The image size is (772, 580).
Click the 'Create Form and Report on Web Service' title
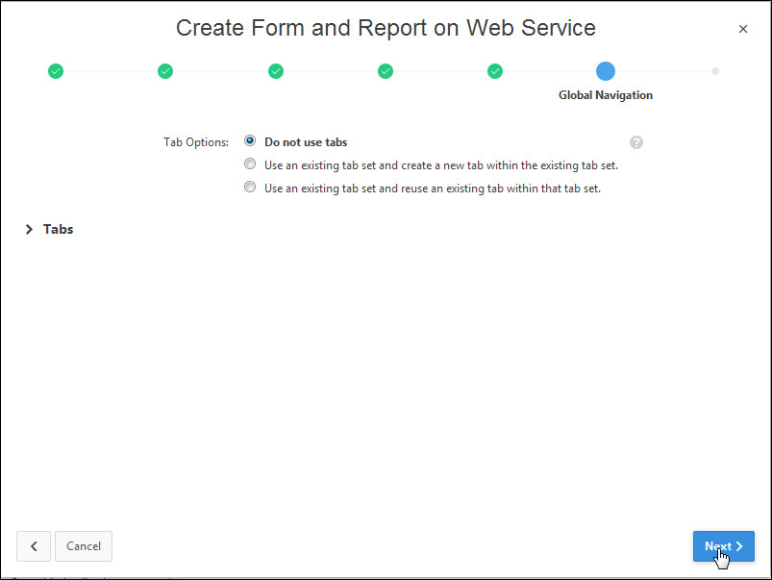pyautogui.click(x=386, y=28)
